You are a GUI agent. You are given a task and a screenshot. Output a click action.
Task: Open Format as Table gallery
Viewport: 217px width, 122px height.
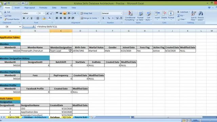pyautogui.click(x=140, y=16)
